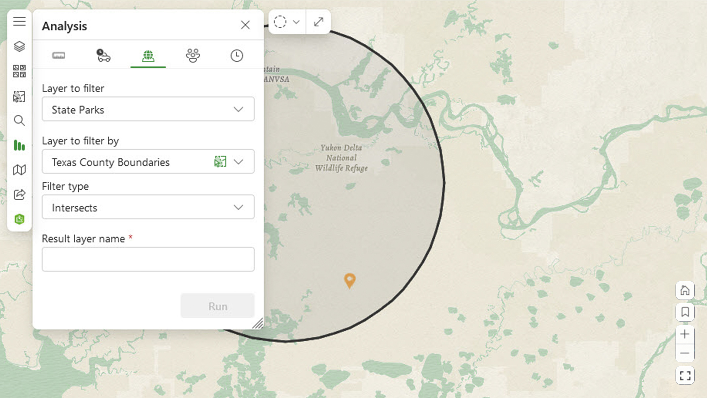Toggle selected features icon in filter-by field
The image size is (708, 398).
click(220, 162)
